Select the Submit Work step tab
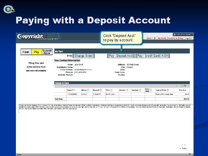 point(47,52)
